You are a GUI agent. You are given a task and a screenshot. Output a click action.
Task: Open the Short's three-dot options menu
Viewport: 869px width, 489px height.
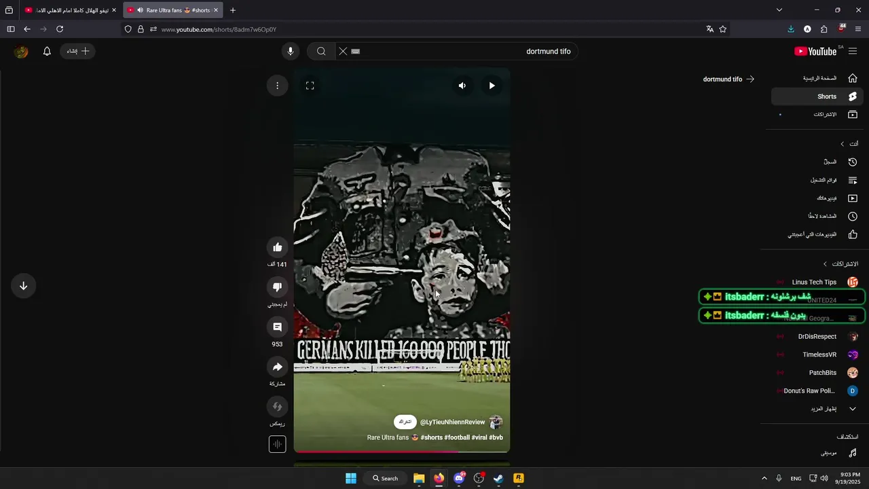pyautogui.click(x=277, y=86)
